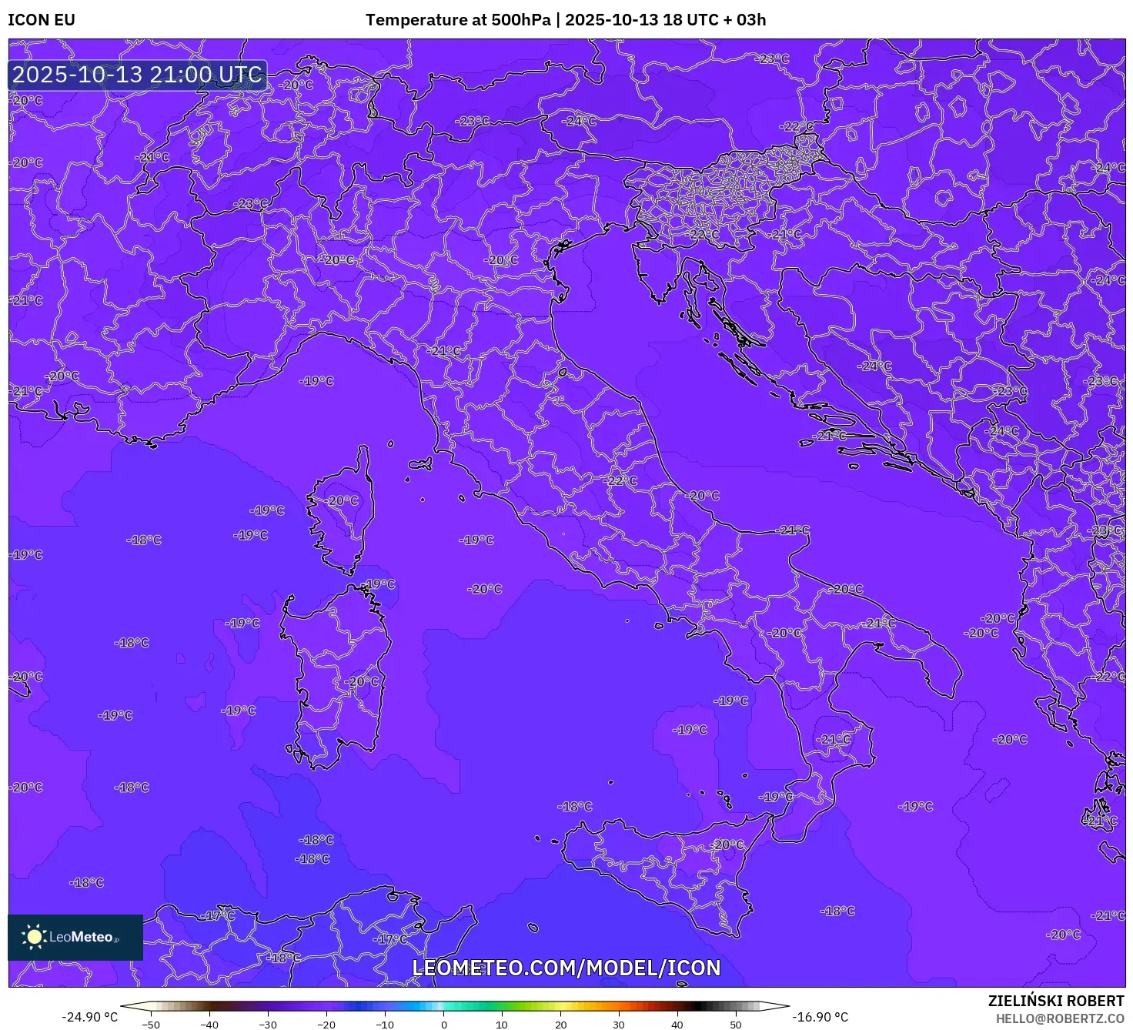This screenshot has height=1030, width=1133.
Task: Select the 2025-10-13 21:00 UTC timestamp overlay
Action: [x=138, y=75]
